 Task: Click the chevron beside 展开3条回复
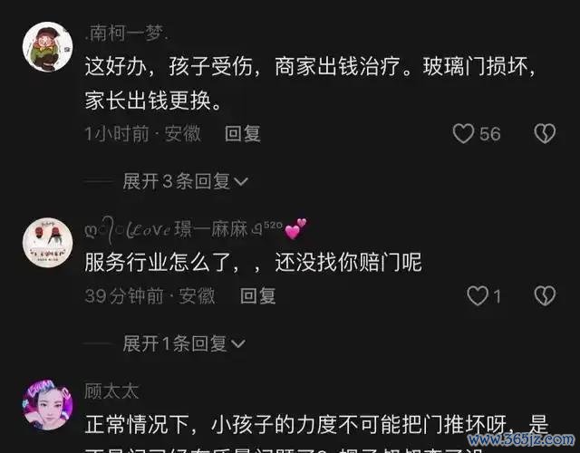pos(241,182)
